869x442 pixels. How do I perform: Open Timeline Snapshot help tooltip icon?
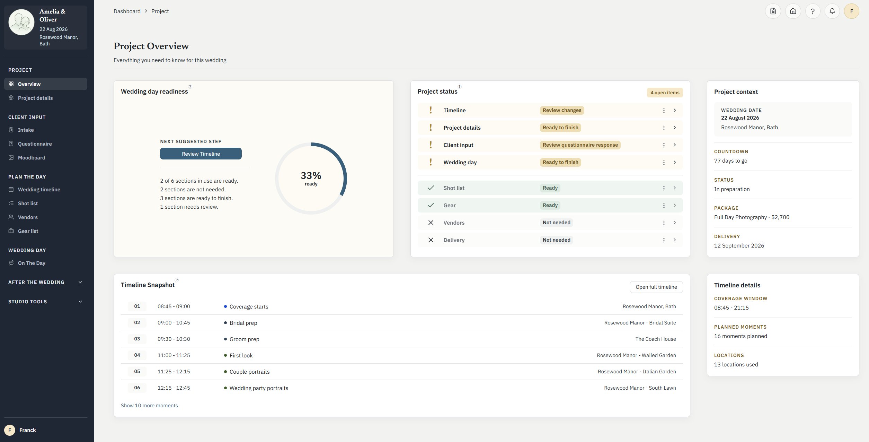pyautogui.click(x=177, y=280)
